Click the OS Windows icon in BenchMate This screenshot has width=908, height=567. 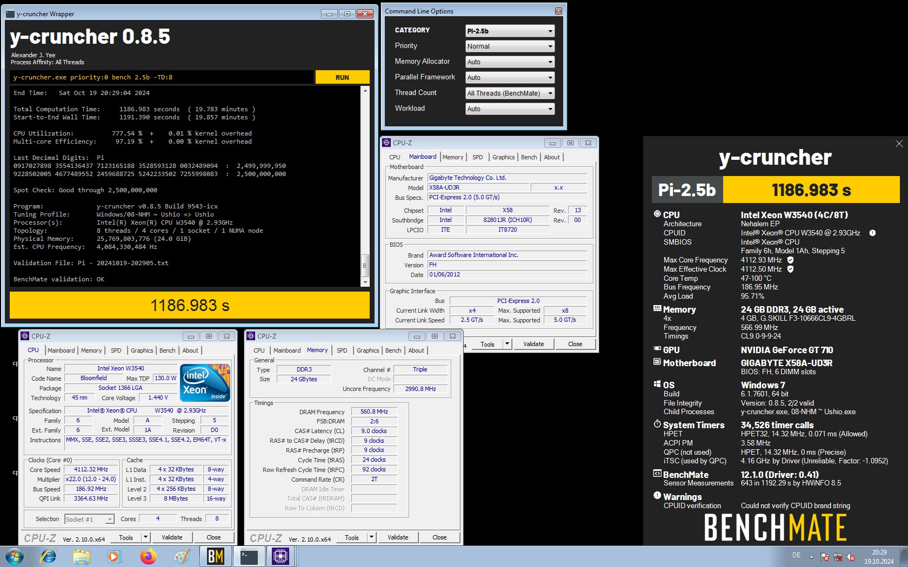657,384
